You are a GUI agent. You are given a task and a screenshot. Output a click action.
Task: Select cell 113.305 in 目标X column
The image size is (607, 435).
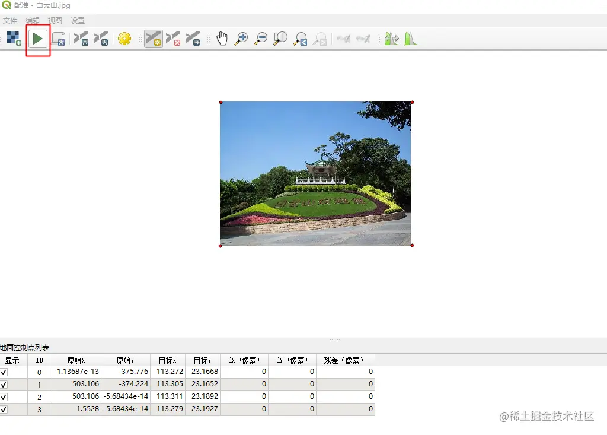tap(168, 384)
